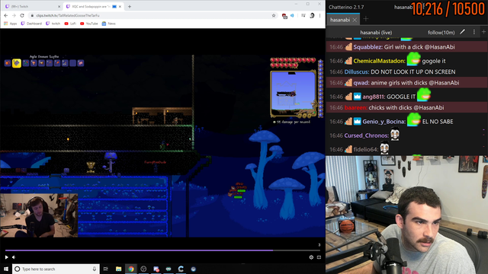
Task: Open clip player settings gear
Action: coord(311,257)
